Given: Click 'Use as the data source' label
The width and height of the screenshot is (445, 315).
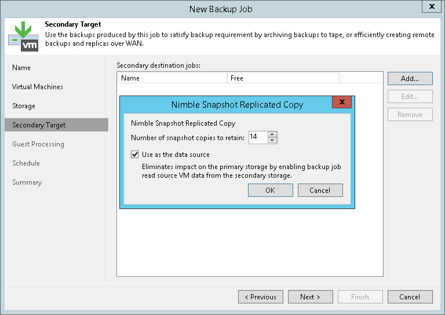Looking at the screenshot, I should [176, 155].
